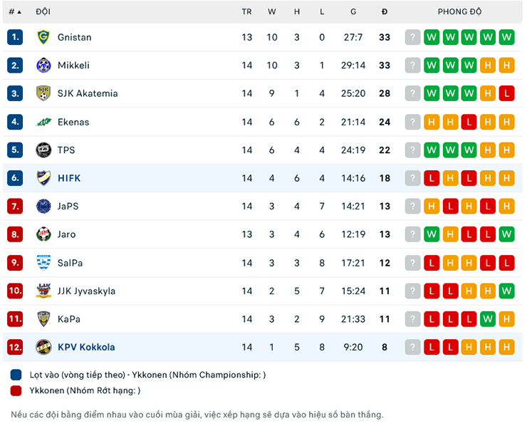
Task: Click KaPa's green W form badge
Action: coord(488,319)
